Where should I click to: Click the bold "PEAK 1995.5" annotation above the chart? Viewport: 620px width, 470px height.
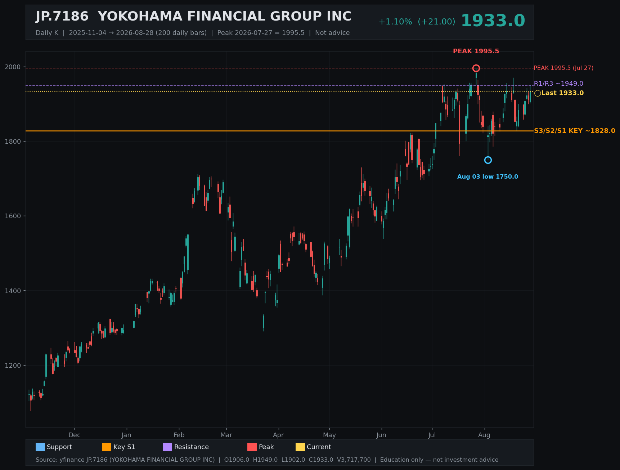[x=476, y=51]
